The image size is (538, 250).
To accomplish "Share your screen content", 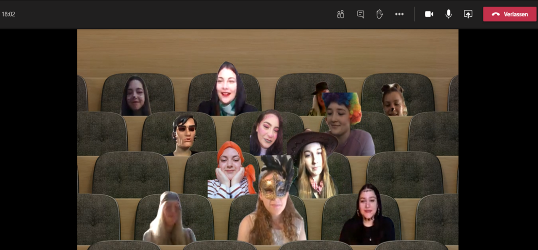I will tap(468, 14).
